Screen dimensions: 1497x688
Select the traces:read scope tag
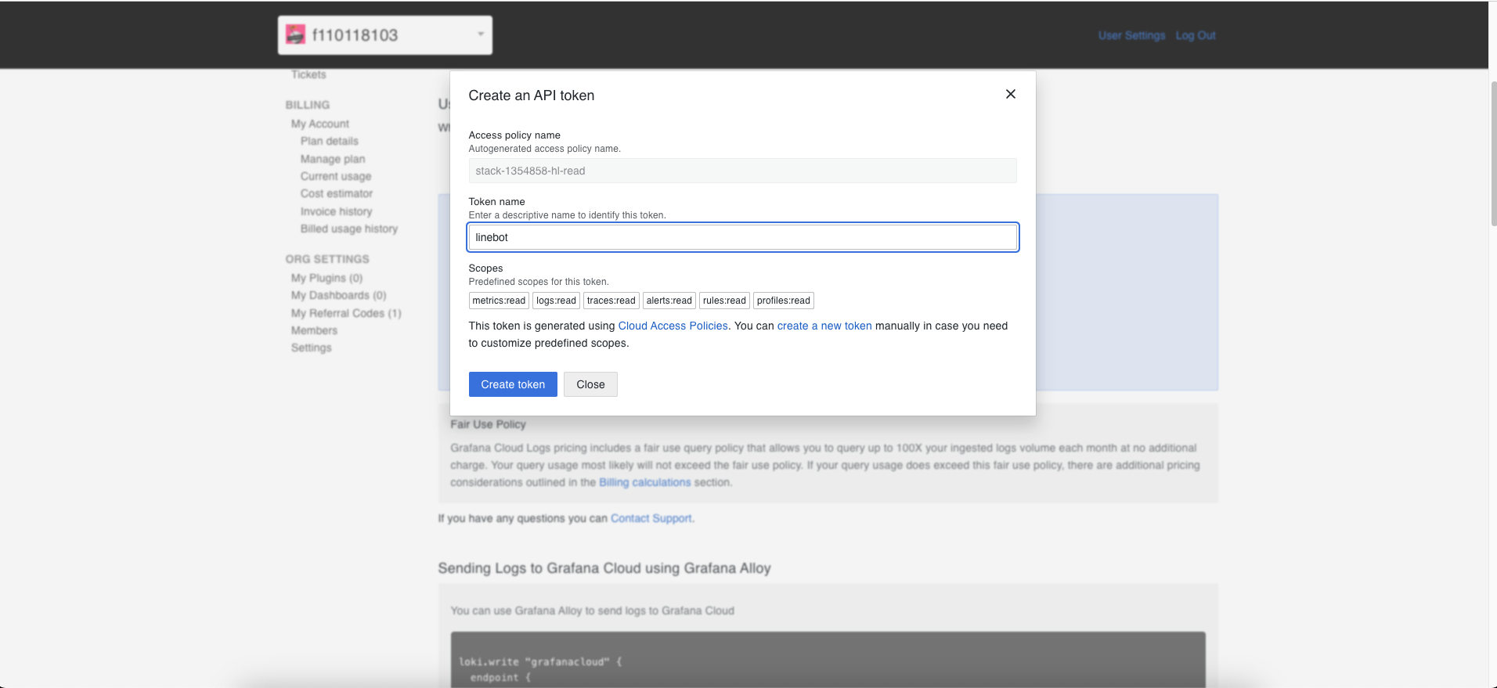(x=611, y=301)
